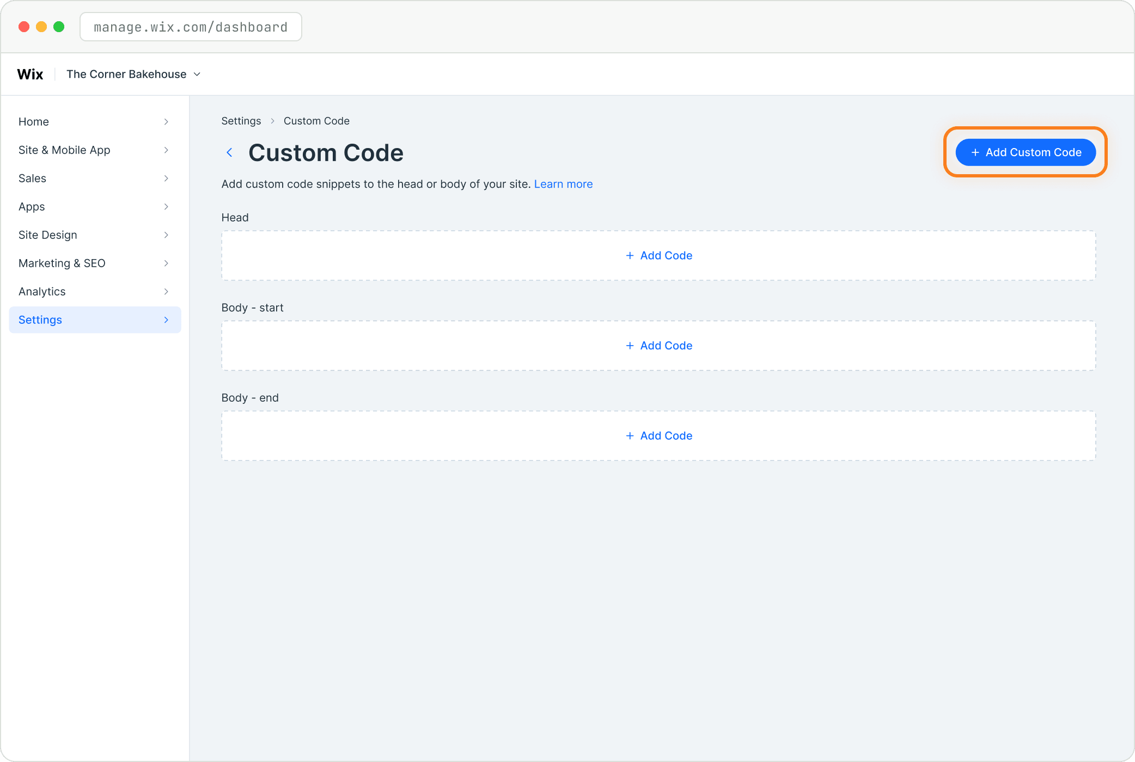Viewport: 1135px width, 762px height.
Task: Open Site & Mobile App section
Action: point(95,150)
